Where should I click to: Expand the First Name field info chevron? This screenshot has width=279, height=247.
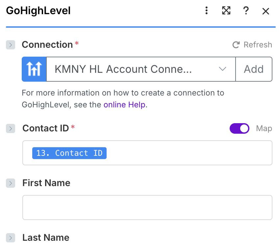pos(11,183)
